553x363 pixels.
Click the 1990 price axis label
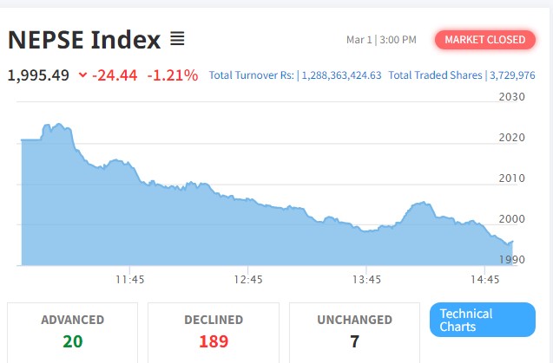513,260
